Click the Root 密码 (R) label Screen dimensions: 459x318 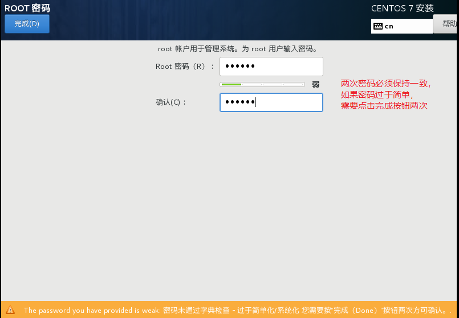pyautogui.click(x=185, y=67)
